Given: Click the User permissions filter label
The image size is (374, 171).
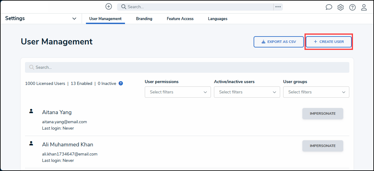Looking at the screenshot, I should 162,82.
